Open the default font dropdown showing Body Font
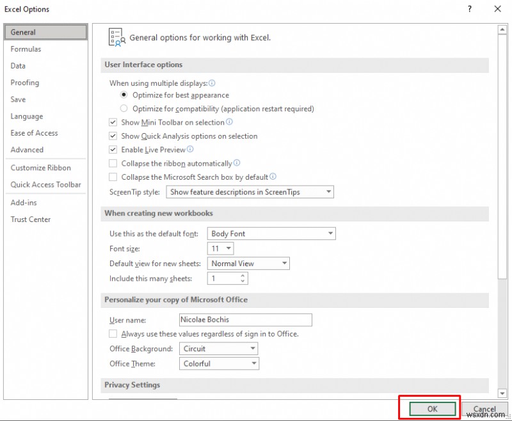Screen dimensions: 512x421 (271, 234)
